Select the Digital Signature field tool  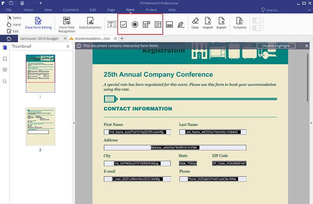coord(180,24)
